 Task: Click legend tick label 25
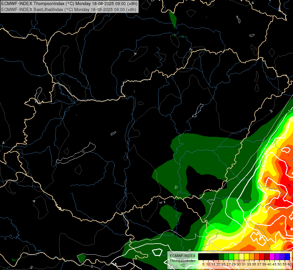pos(224,264)
